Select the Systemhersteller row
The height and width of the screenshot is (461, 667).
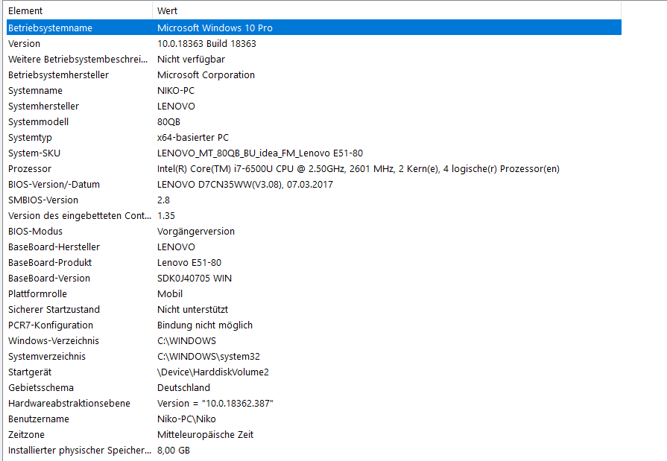pos(314,106)
